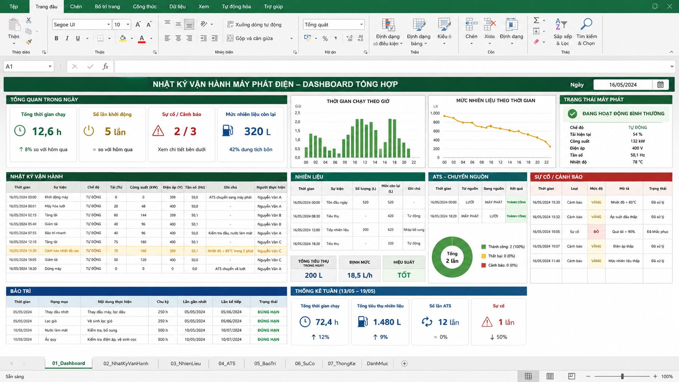
Task: Click the Fill down icon
Action: click(x=536, y=31)
